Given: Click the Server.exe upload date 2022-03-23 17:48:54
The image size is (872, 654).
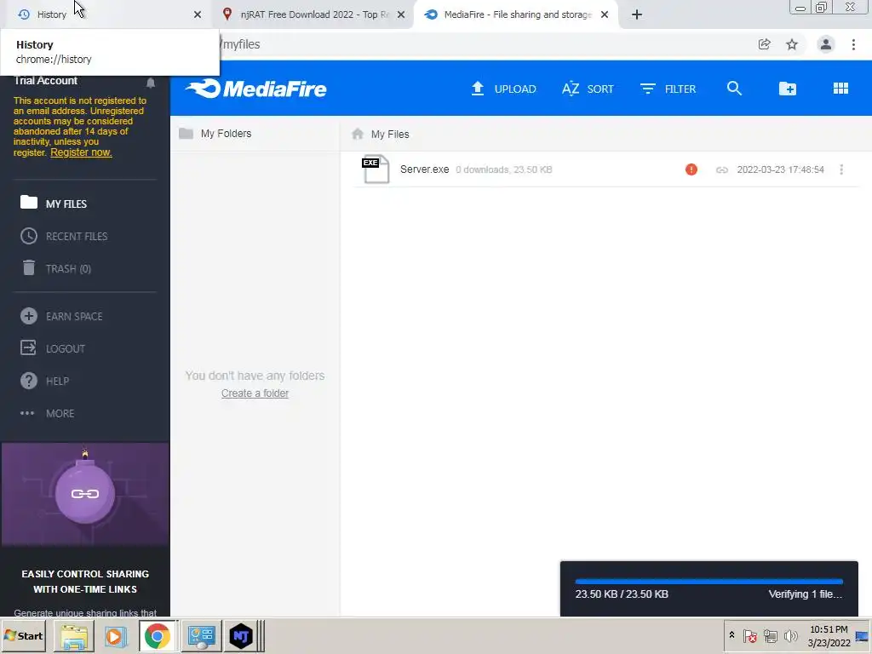Looking at the screenshot, I should (780, 169).
